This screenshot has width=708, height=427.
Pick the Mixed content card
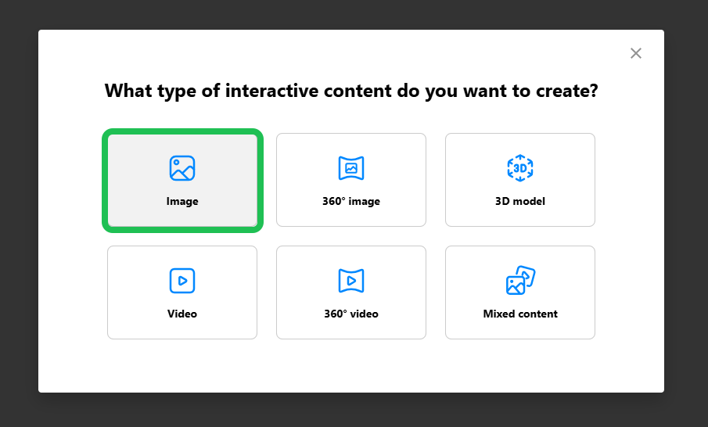click(x=520, y=293)
